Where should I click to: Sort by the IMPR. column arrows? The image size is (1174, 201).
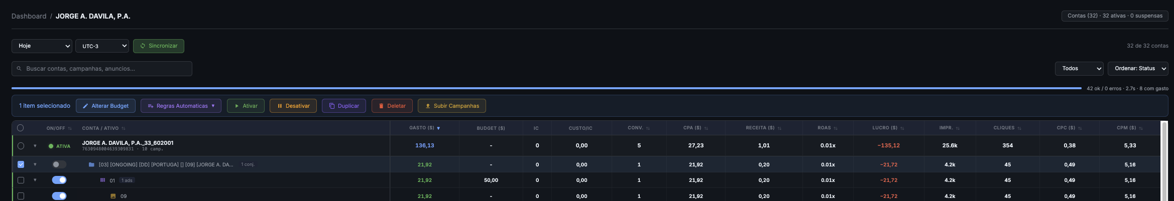point(958,128)
